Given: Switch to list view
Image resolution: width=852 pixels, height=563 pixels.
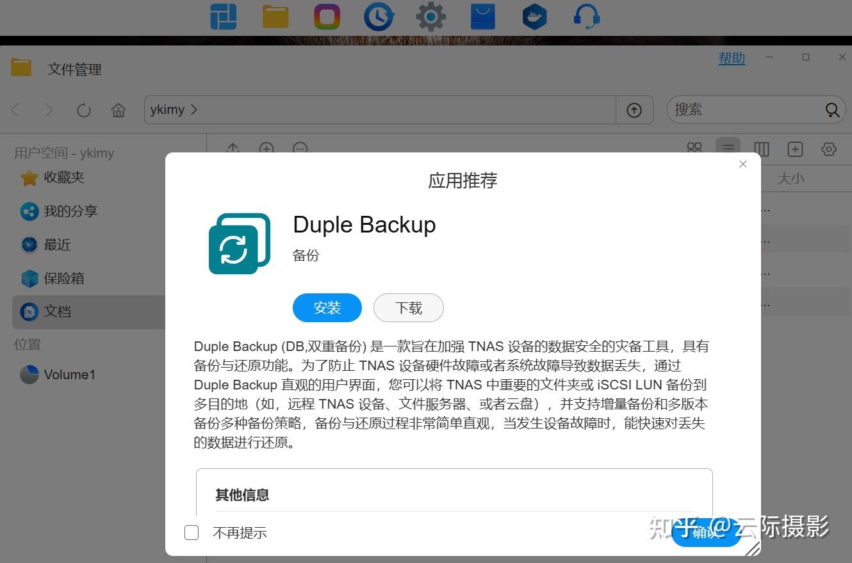Looking at the screenshot, I should click(728, 149).
